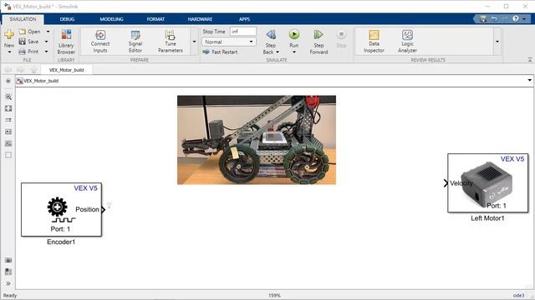
Task: Click the area box icon in palette
Action: [x=8, y=155]
